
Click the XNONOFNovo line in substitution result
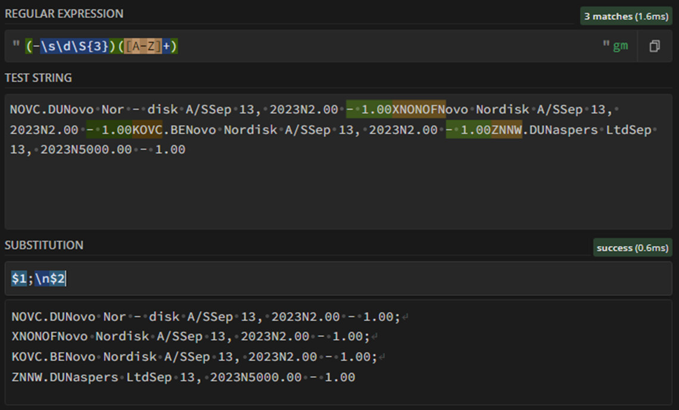(191, 337)
